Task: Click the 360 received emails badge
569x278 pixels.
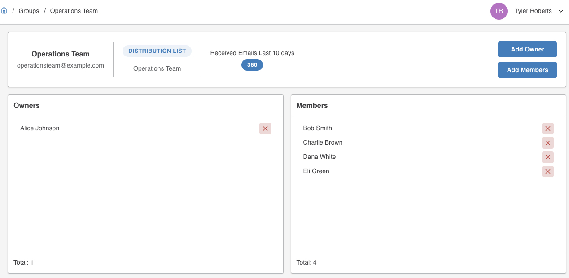Action: pos(252,65)
